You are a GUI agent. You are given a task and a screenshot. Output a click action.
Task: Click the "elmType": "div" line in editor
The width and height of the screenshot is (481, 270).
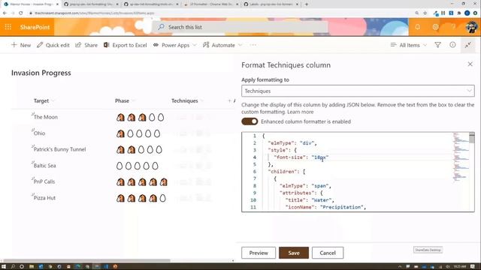coord(292,143)
